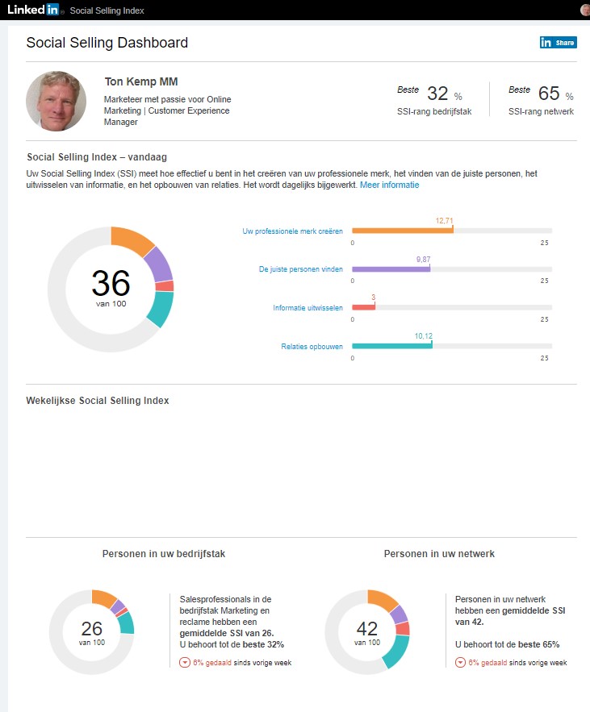Click Ton Kemp's profile photo
590x712 pixels.
click(x=56, y=101)
